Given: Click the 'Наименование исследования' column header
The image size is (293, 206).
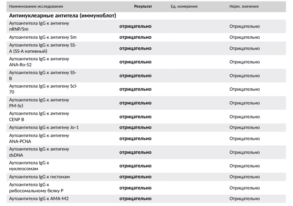Looking at the screenshot, I should [36, 6].
